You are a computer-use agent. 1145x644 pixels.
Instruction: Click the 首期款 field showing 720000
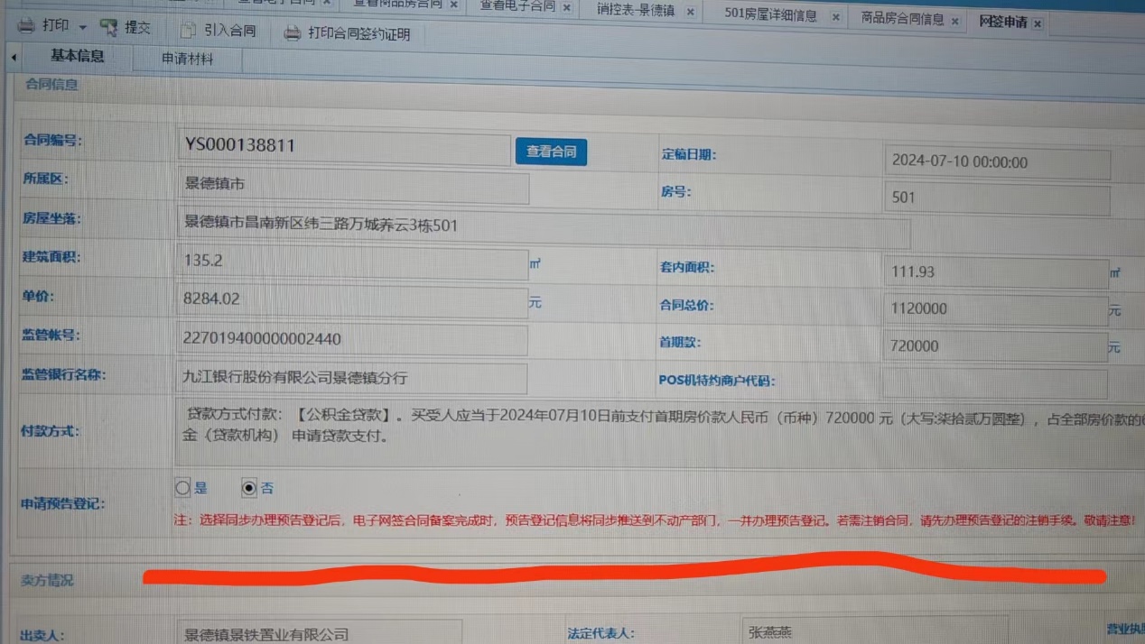[x=994, y=346]
